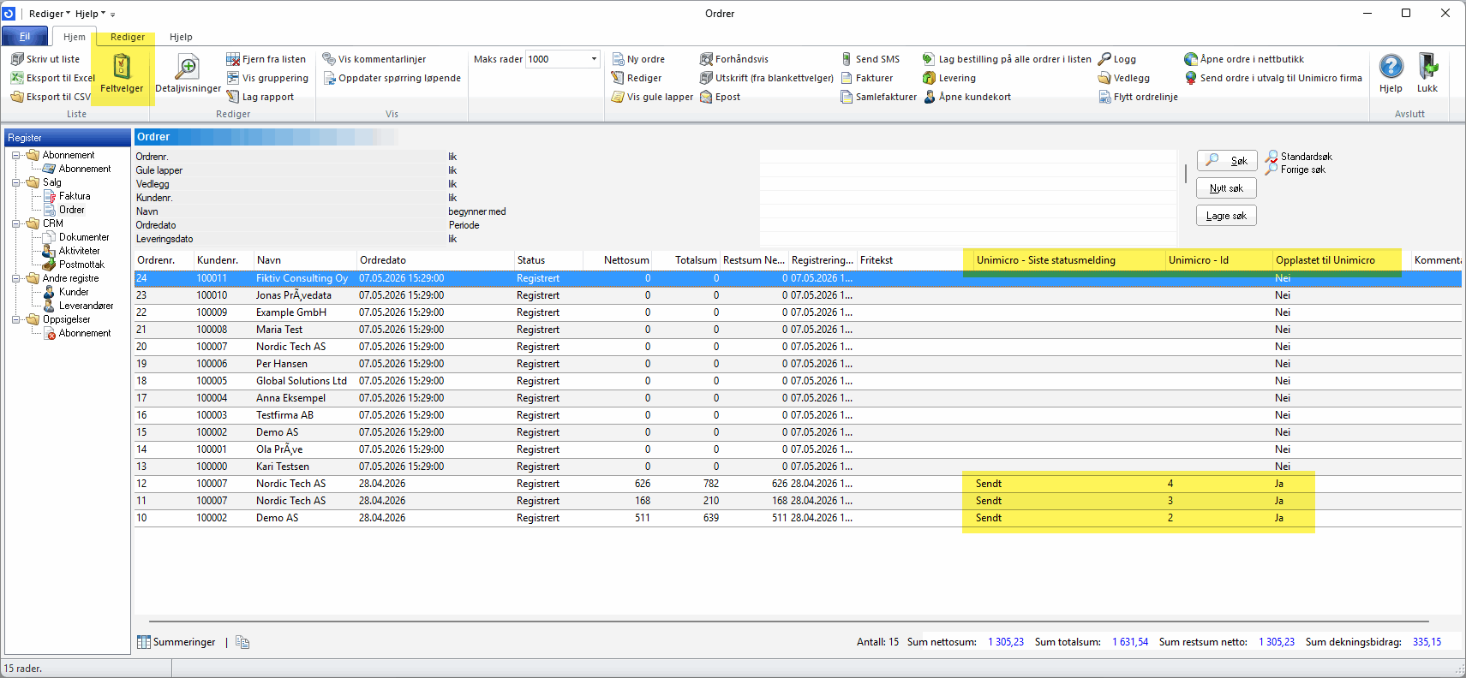Click the Lagre søk button
Viewport: 1466px width, 678px height.
[1227, 216]
